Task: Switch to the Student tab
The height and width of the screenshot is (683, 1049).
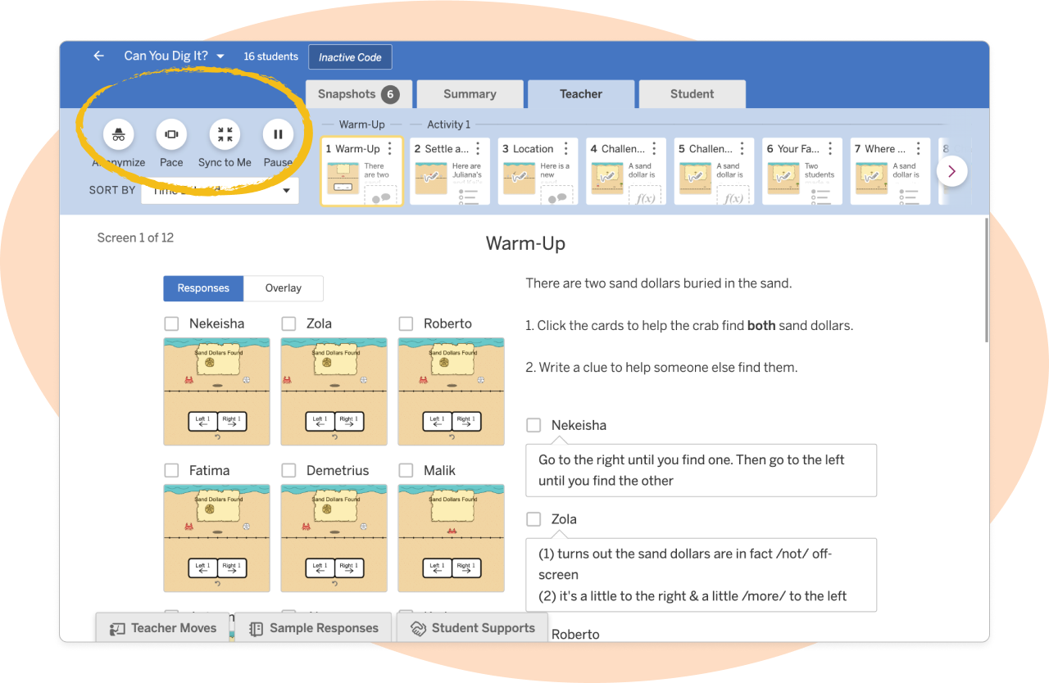Action: coord(692,93)
